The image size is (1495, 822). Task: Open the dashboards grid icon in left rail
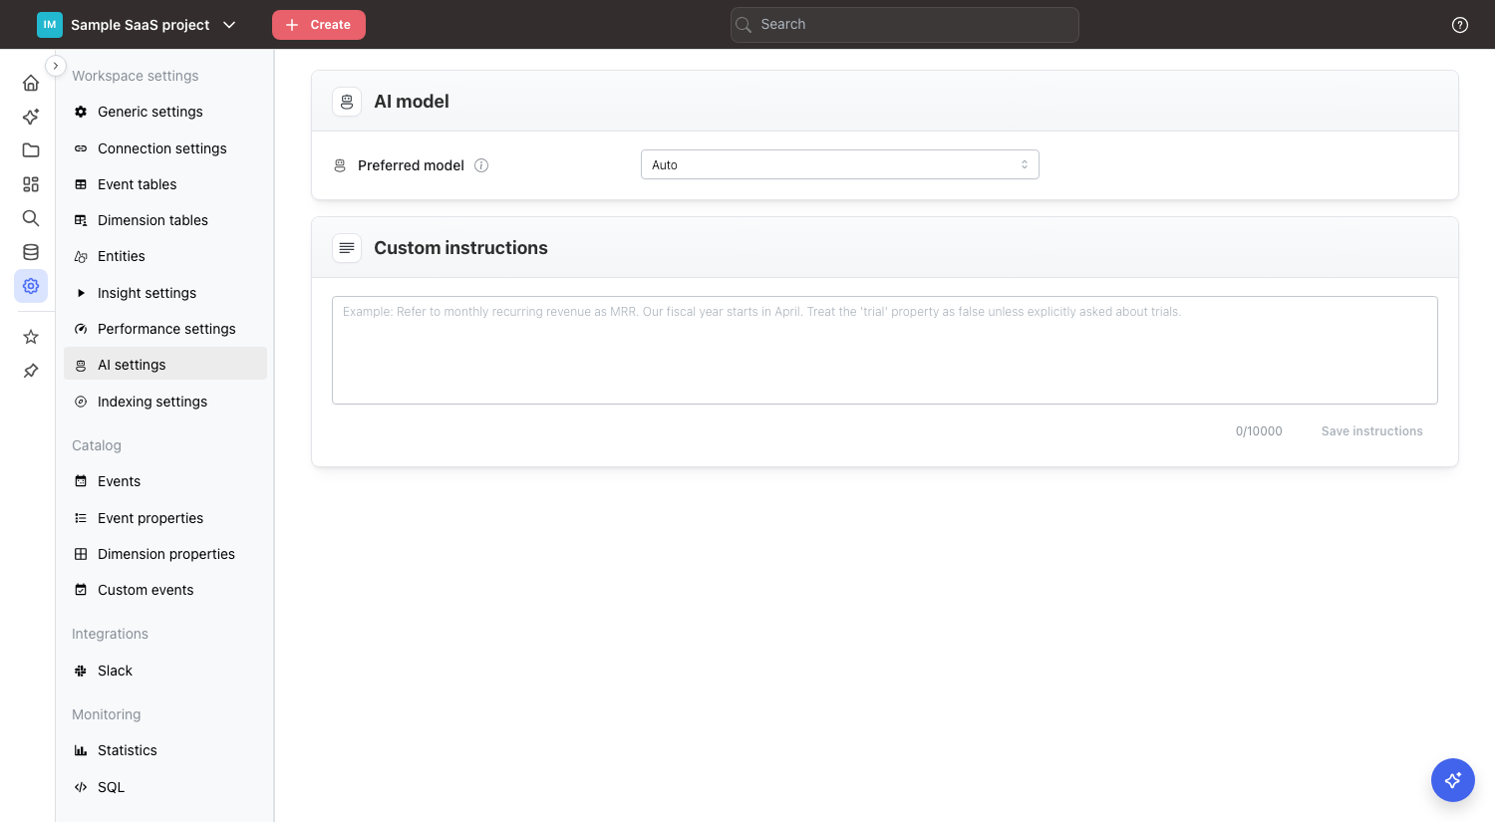coord(31,184)
